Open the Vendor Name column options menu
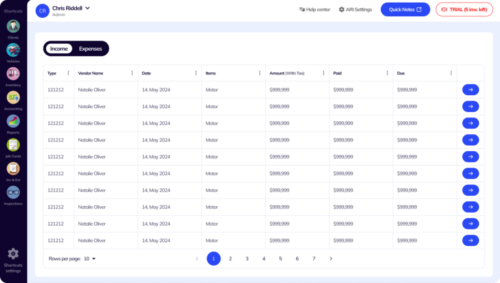Image resolution: width=500 pixels, height=283 pixels. pos(132,73)
